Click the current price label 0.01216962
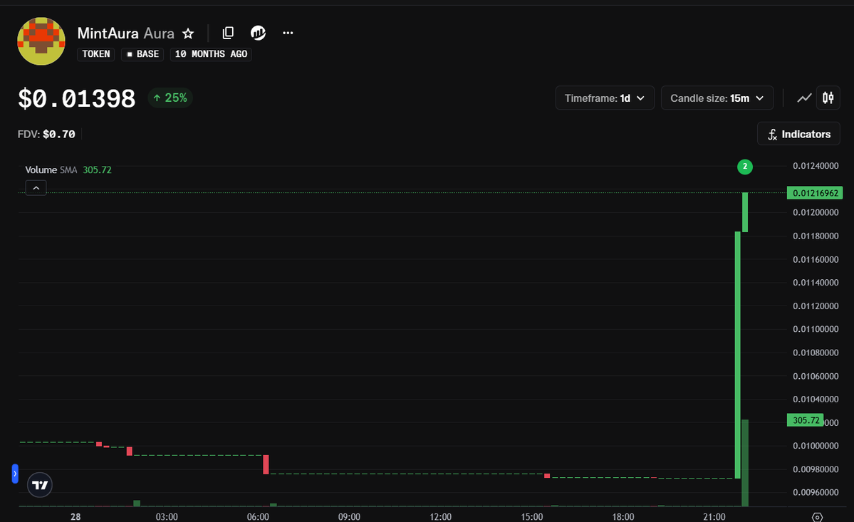 click(x=815, y=193)
